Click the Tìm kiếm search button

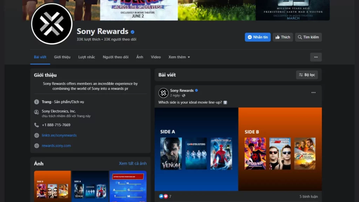click(x=308, y=37)
